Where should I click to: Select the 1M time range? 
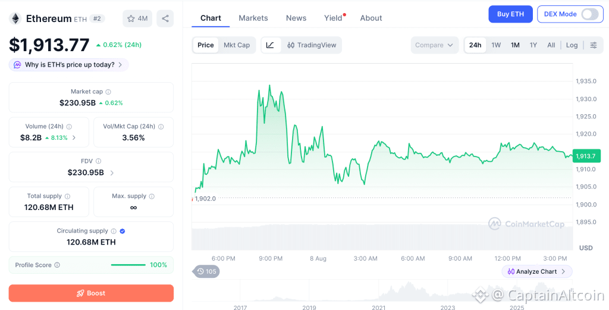[x=515, y=45]
